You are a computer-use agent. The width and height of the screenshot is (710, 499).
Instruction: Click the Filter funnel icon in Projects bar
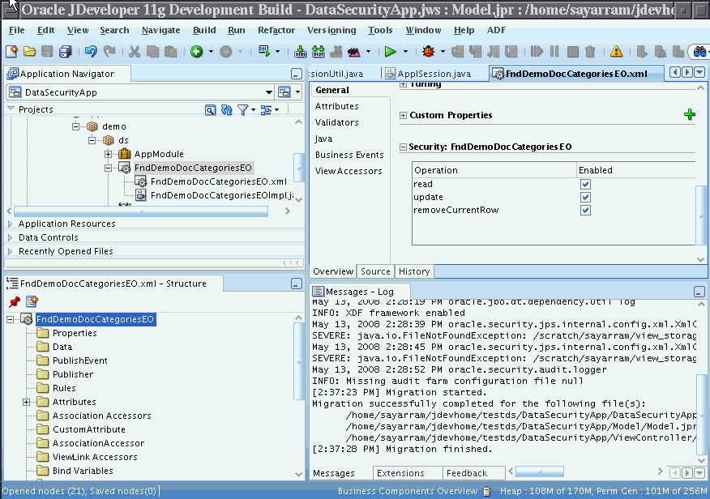tap(242, 110)
